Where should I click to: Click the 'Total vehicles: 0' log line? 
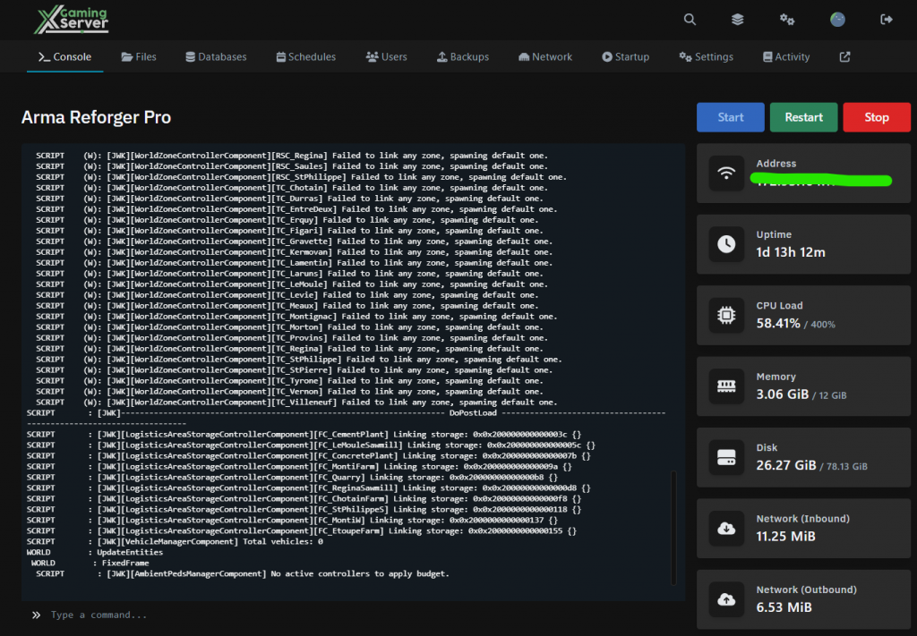(x=175, y=541)
